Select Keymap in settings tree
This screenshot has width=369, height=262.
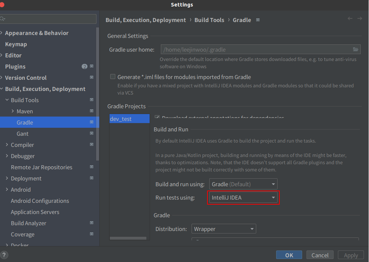[16, 44]
